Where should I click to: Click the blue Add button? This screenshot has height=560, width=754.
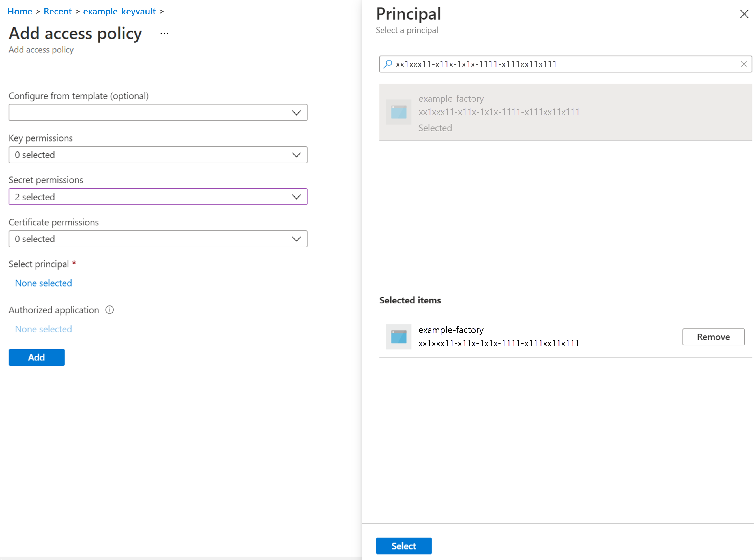tap(36, 357)
